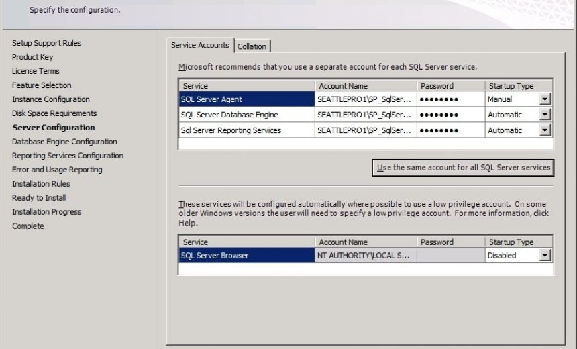Open Startup Type dropdown for SQL Server Agent
577x349 pixels.
(545, 99)
